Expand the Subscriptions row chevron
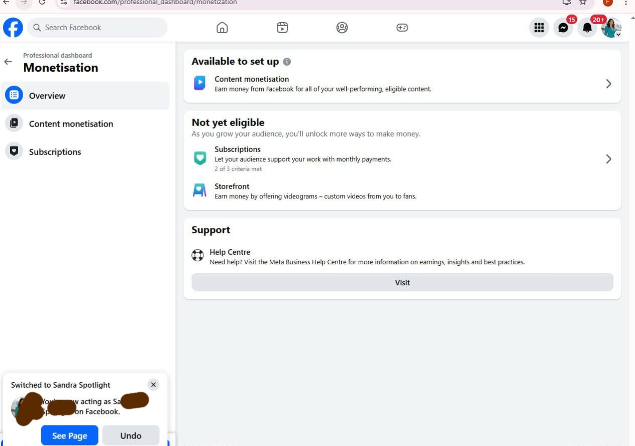Viewport: 635px width, 446px height. click(608, 159)
